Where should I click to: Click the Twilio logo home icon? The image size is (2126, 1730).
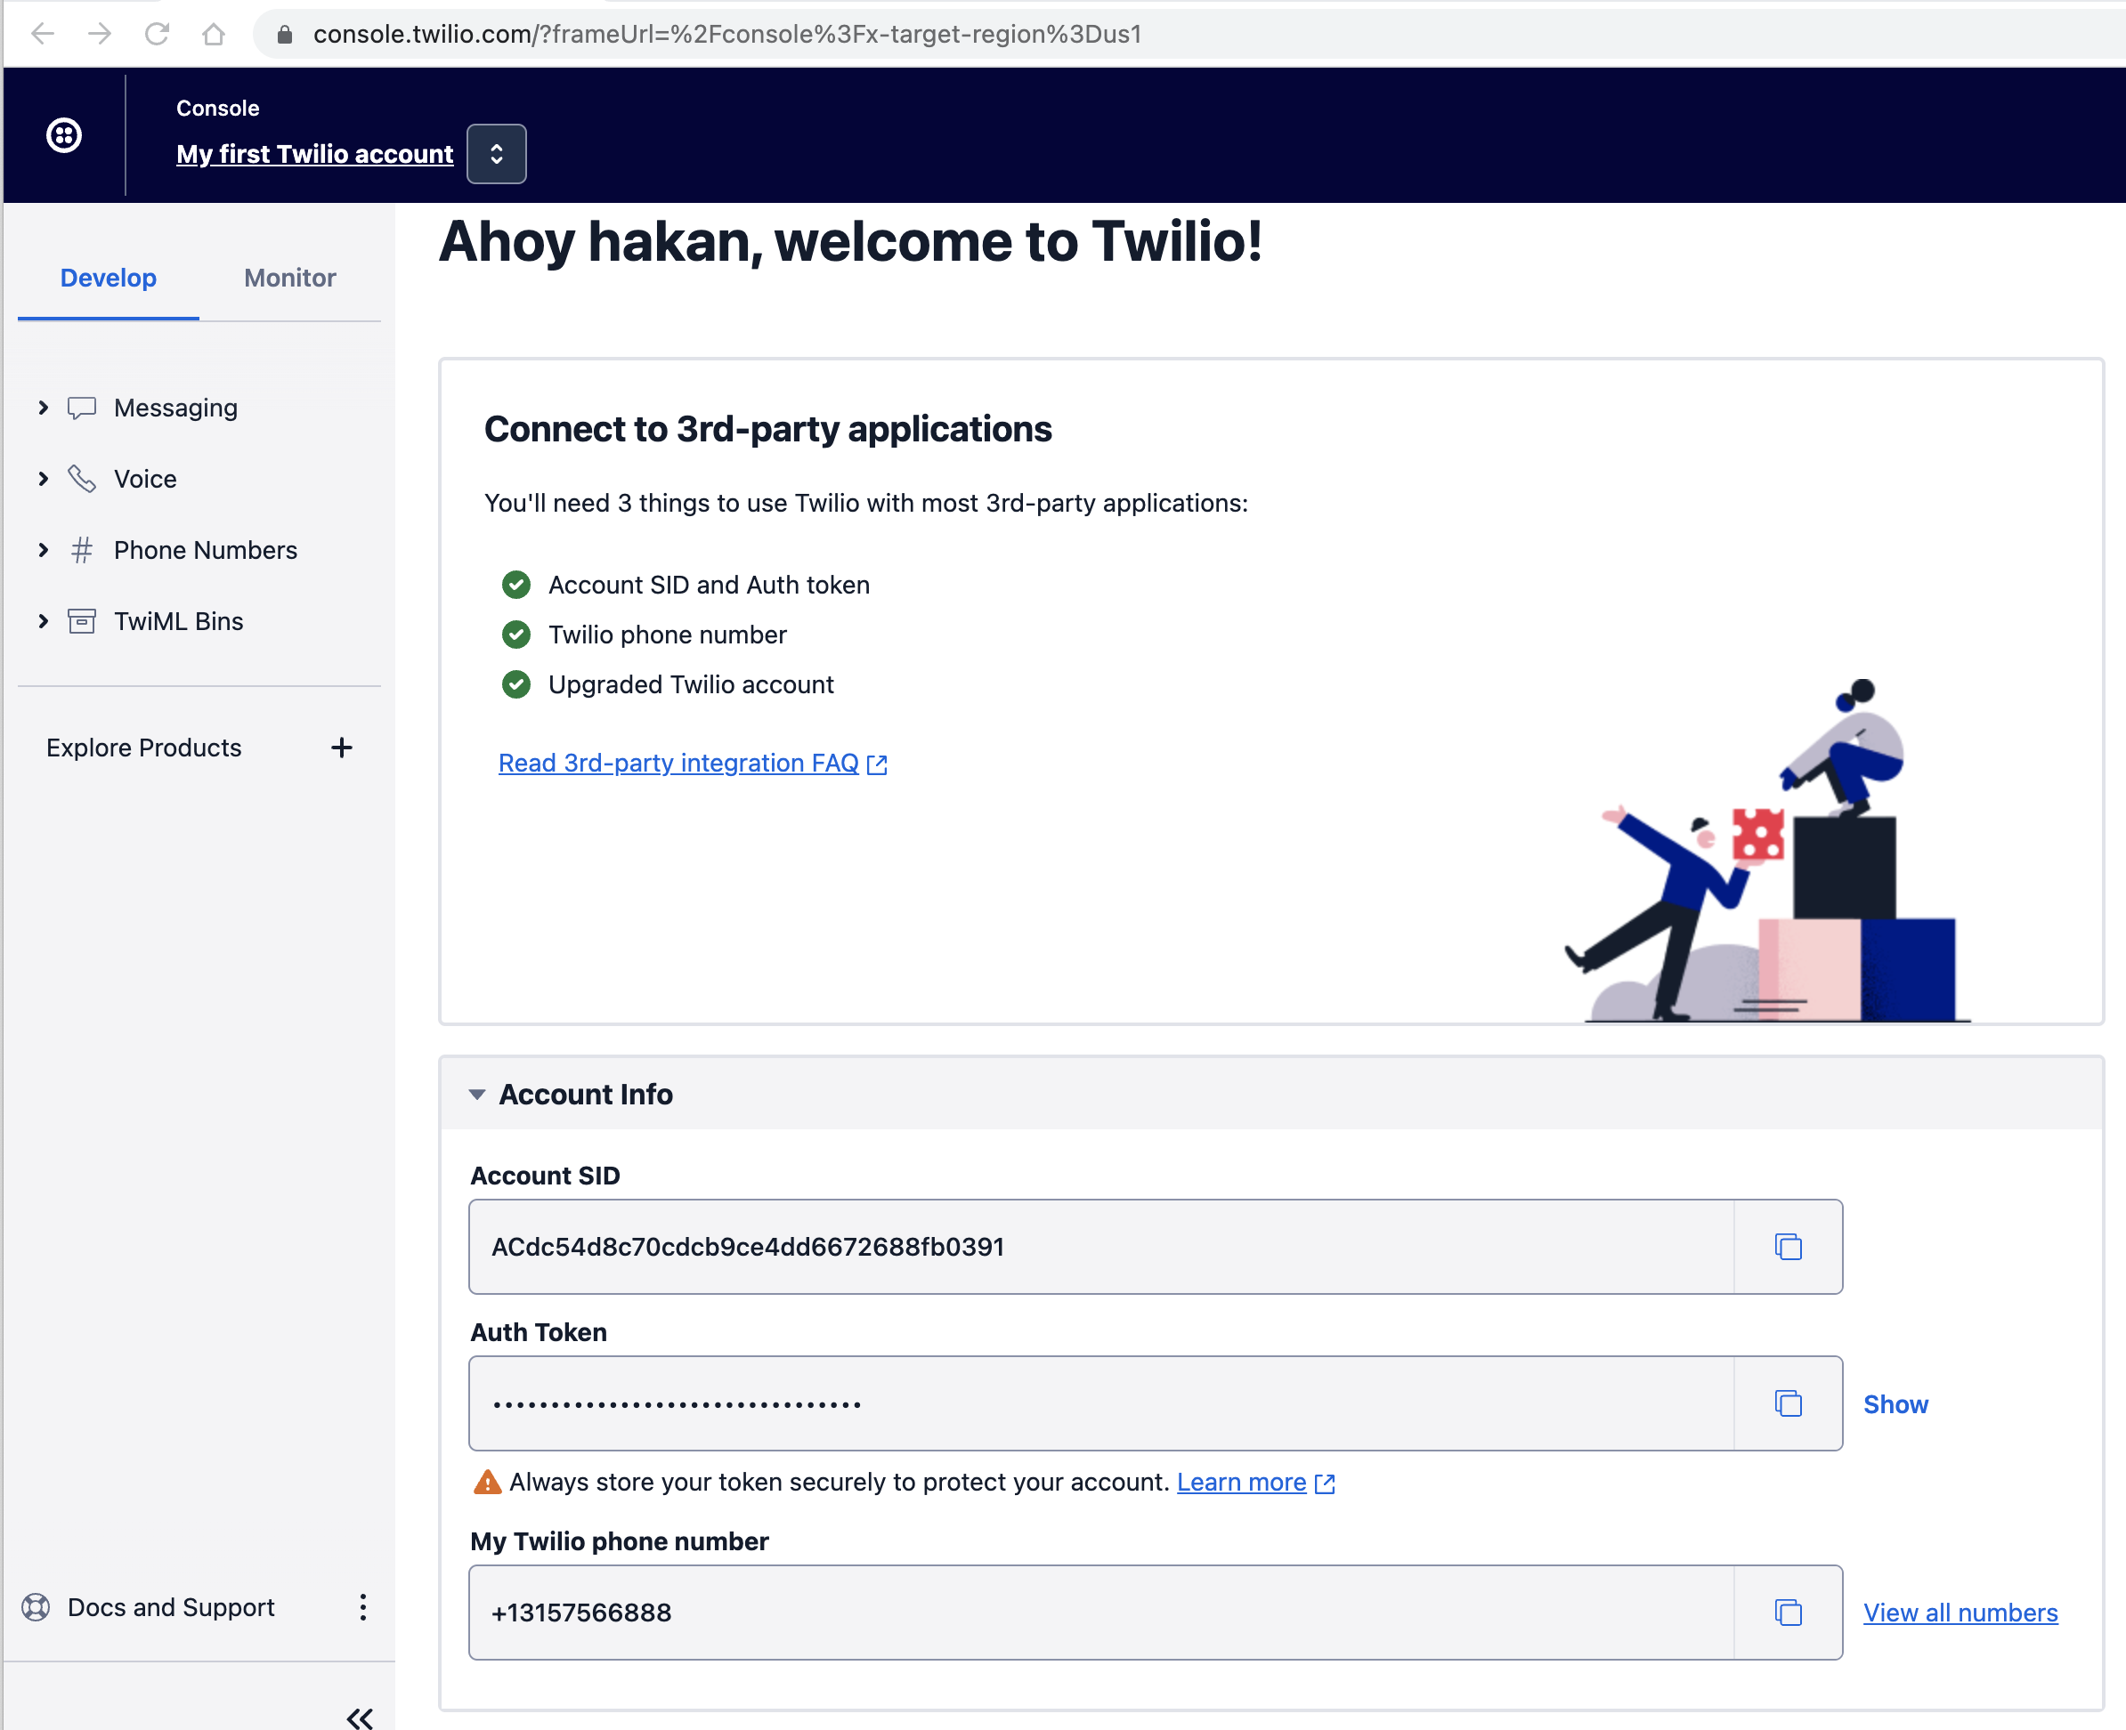pos(64,134)
